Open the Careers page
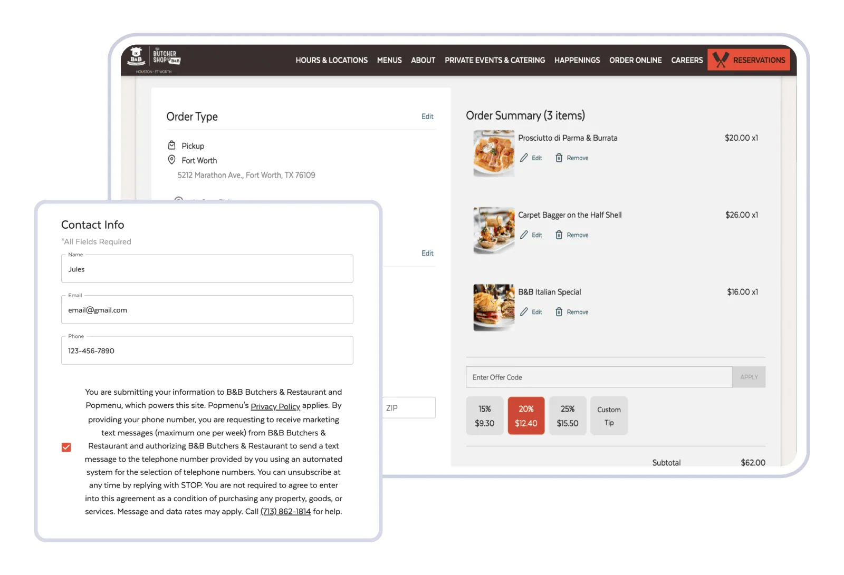Viewport: 844px width, 575px height. [x=687, y=60]
